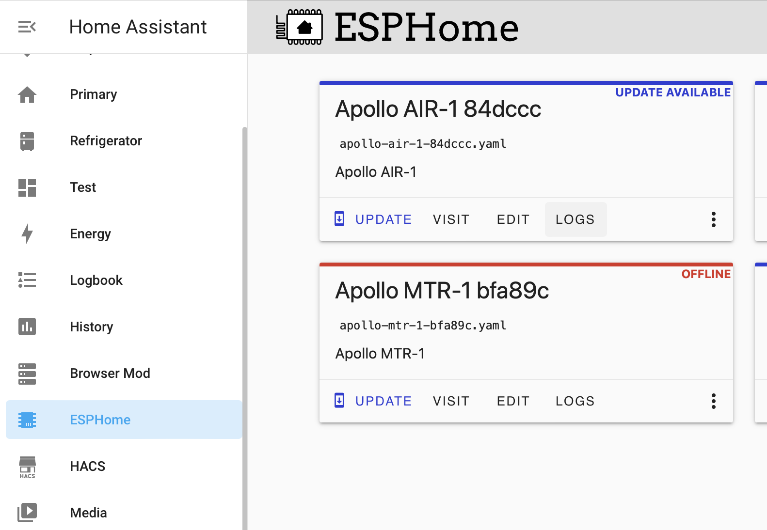Click the Apollo MTR-1 description text

coord(380,354)
